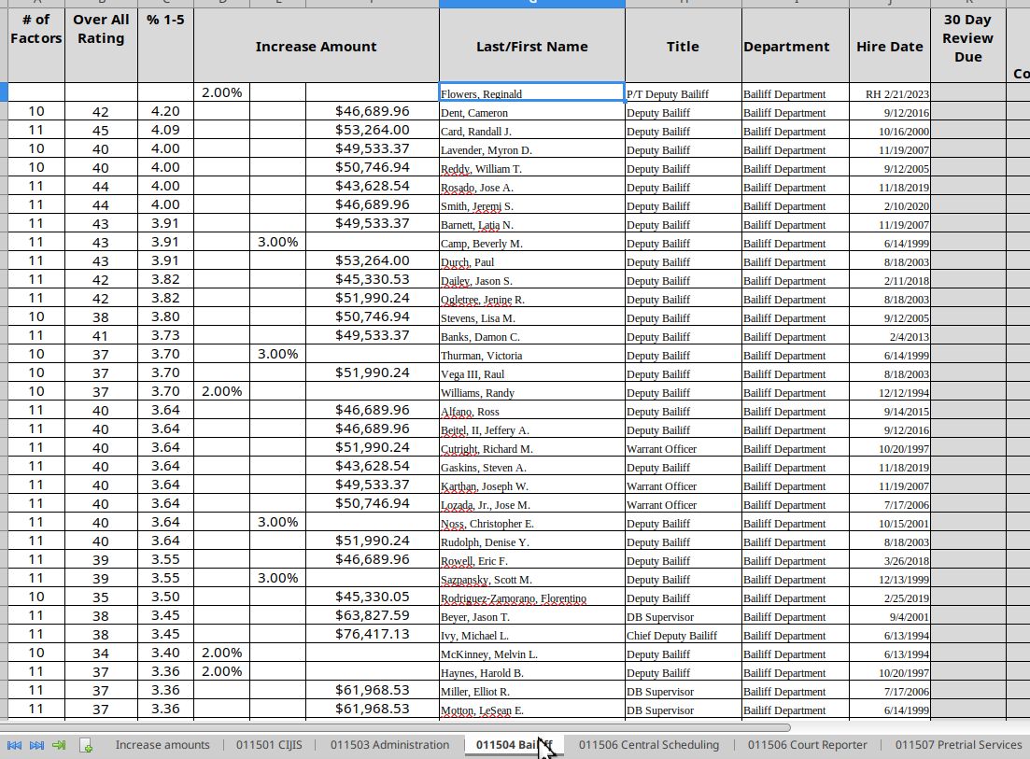Switch to the 011506 Central Scheduling tab
Image resolution: width=1030 pixels, height=759 pixels.
(648, 745)
